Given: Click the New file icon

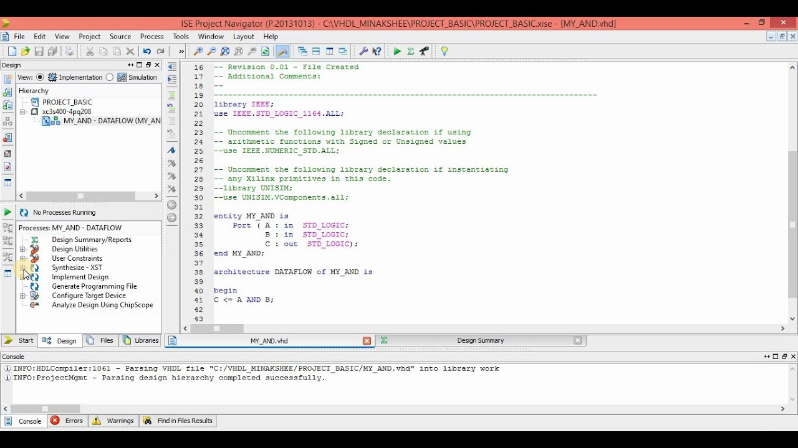Looking at the screenshot, I should 12,52.
